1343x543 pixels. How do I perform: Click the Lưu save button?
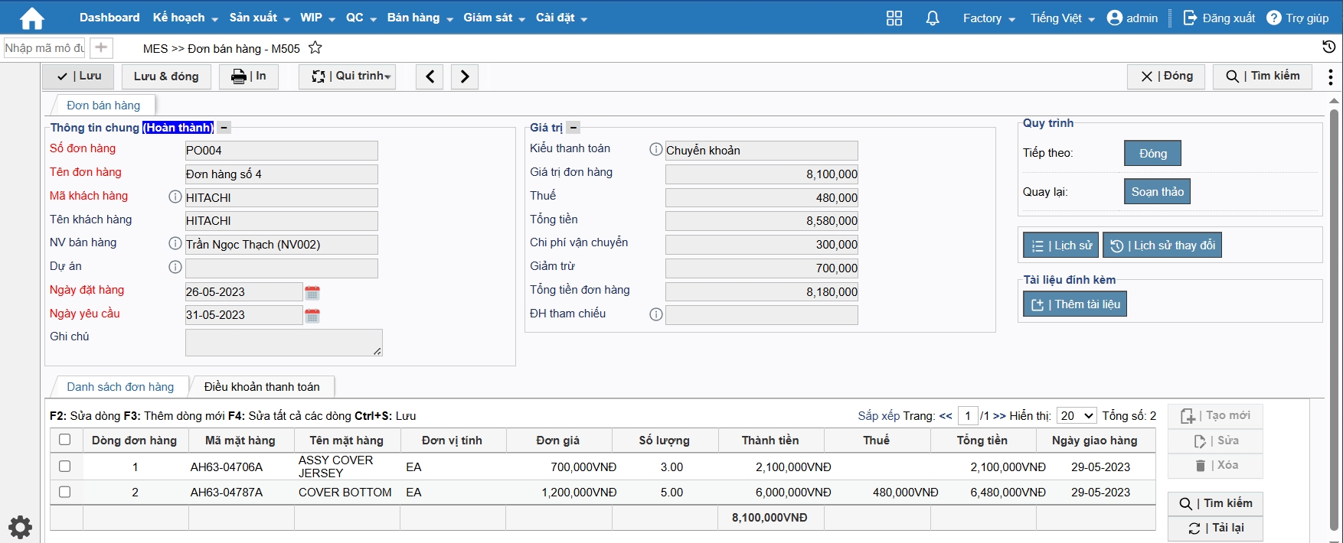[78, 76]
